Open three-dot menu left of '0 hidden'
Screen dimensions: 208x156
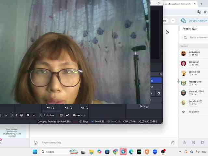(x=40, y=115)
